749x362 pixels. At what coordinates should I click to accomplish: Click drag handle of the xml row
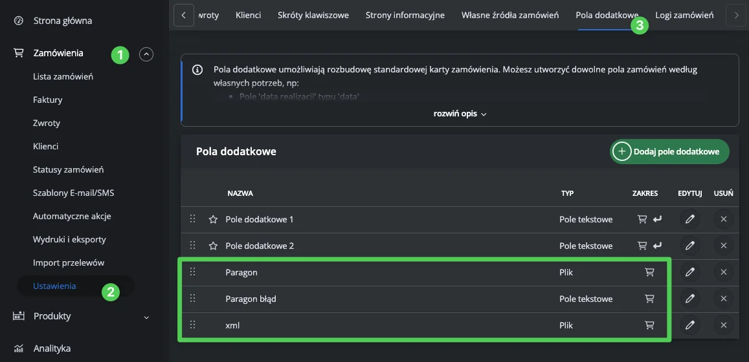[x=192, y=325]
